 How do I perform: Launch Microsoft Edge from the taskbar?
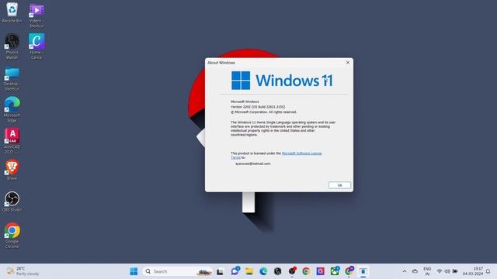[x=263, y=271]
